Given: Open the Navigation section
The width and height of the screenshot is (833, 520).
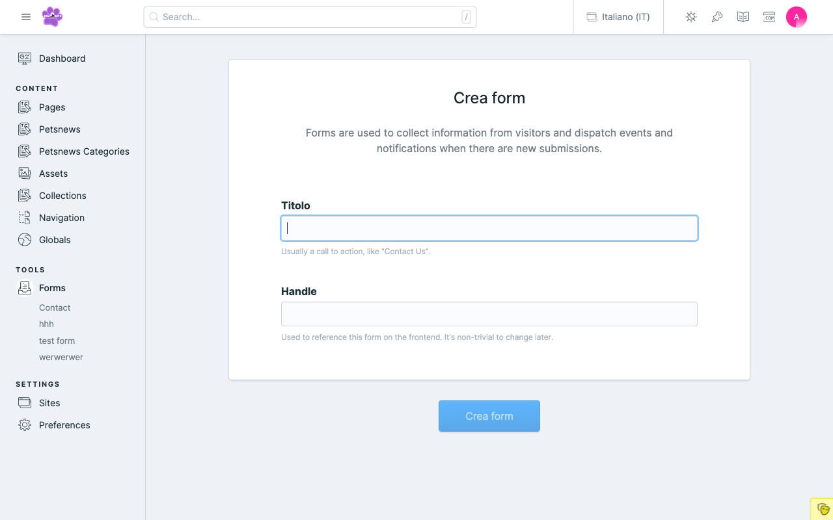Looking at the screenshot, I should [62, 218].
